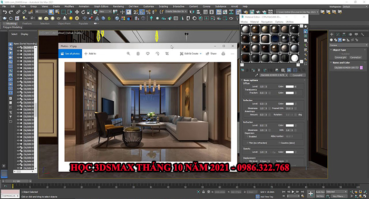This screenshot has height=199, width=369.
Task: Collapse the Object Type rollout
Action: pyautogui.click(x=339, y=50)
